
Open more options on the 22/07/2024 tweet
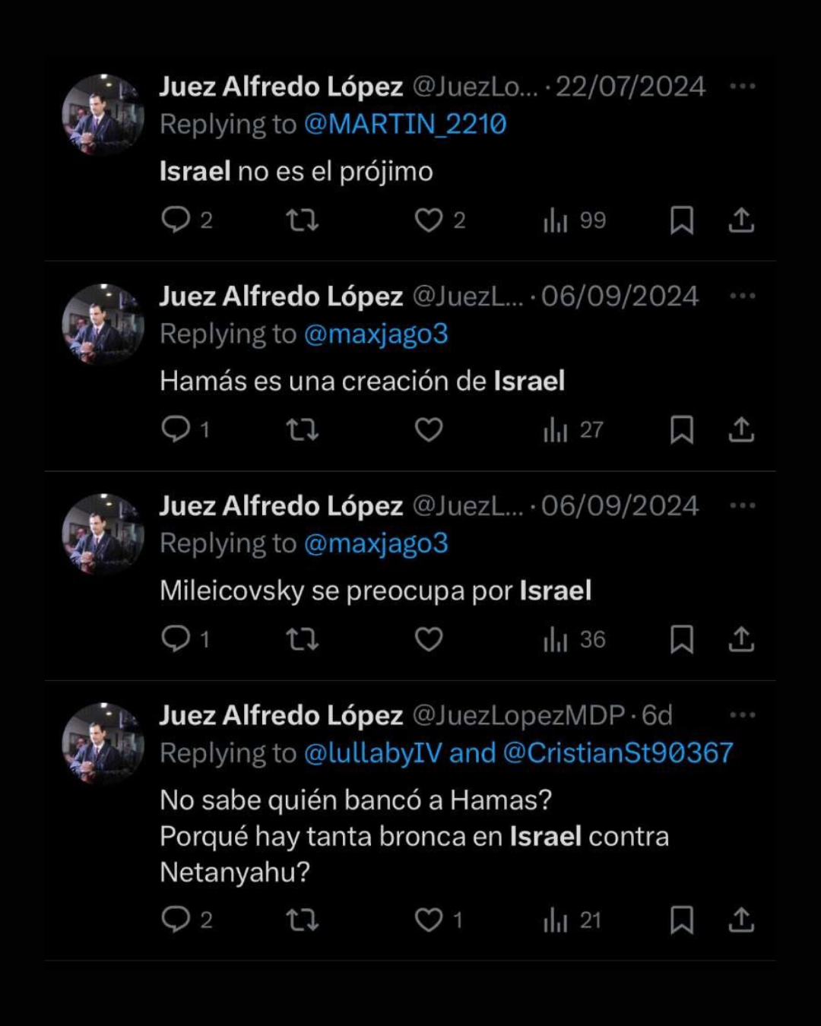pos(742,86)
